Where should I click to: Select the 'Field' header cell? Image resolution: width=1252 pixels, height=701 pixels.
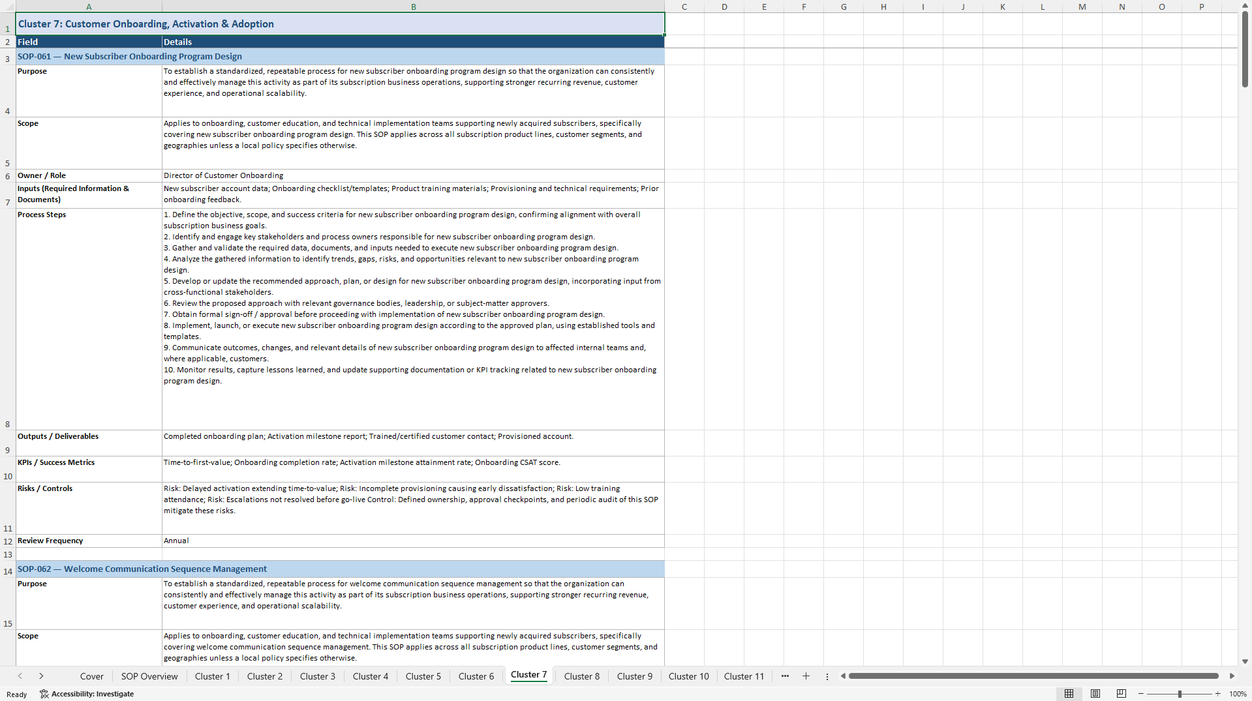[x=89, y=42]
